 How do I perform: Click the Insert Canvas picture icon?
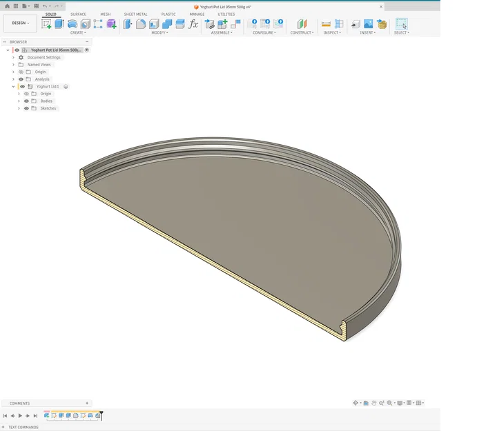pyautogui.click(x=368, y=24)
